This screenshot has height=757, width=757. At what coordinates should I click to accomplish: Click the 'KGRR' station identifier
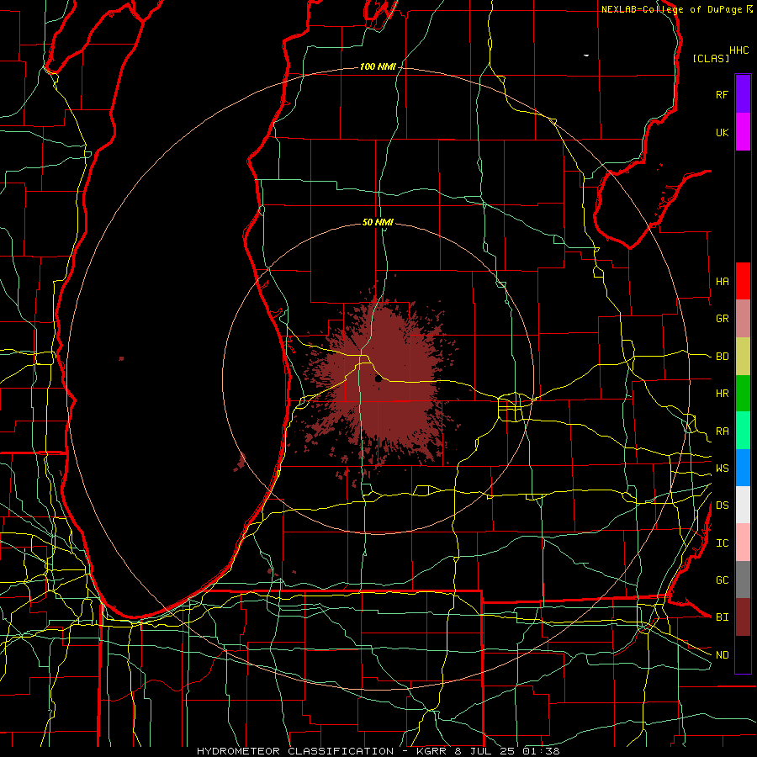point(431,751)
